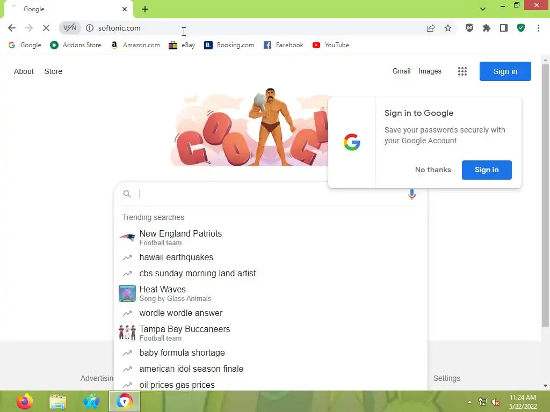Viewport: 550px width, 412px height.
Task: Open the Google bookmark
Action: pyautogui.click(x=25, y=45)
